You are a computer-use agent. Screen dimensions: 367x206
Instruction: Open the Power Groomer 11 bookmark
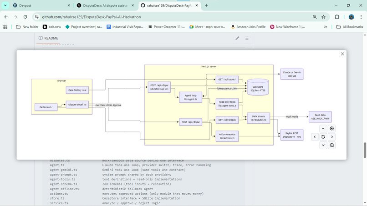click(166, 27)
